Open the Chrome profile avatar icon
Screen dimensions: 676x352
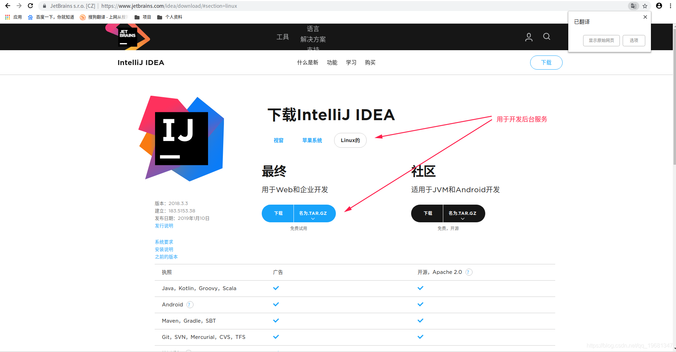659,6
